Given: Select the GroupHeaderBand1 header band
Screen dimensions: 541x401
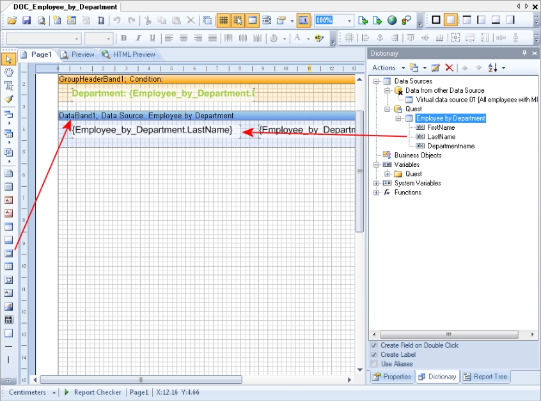Looking at the screenshot, I should click(207, 79).
